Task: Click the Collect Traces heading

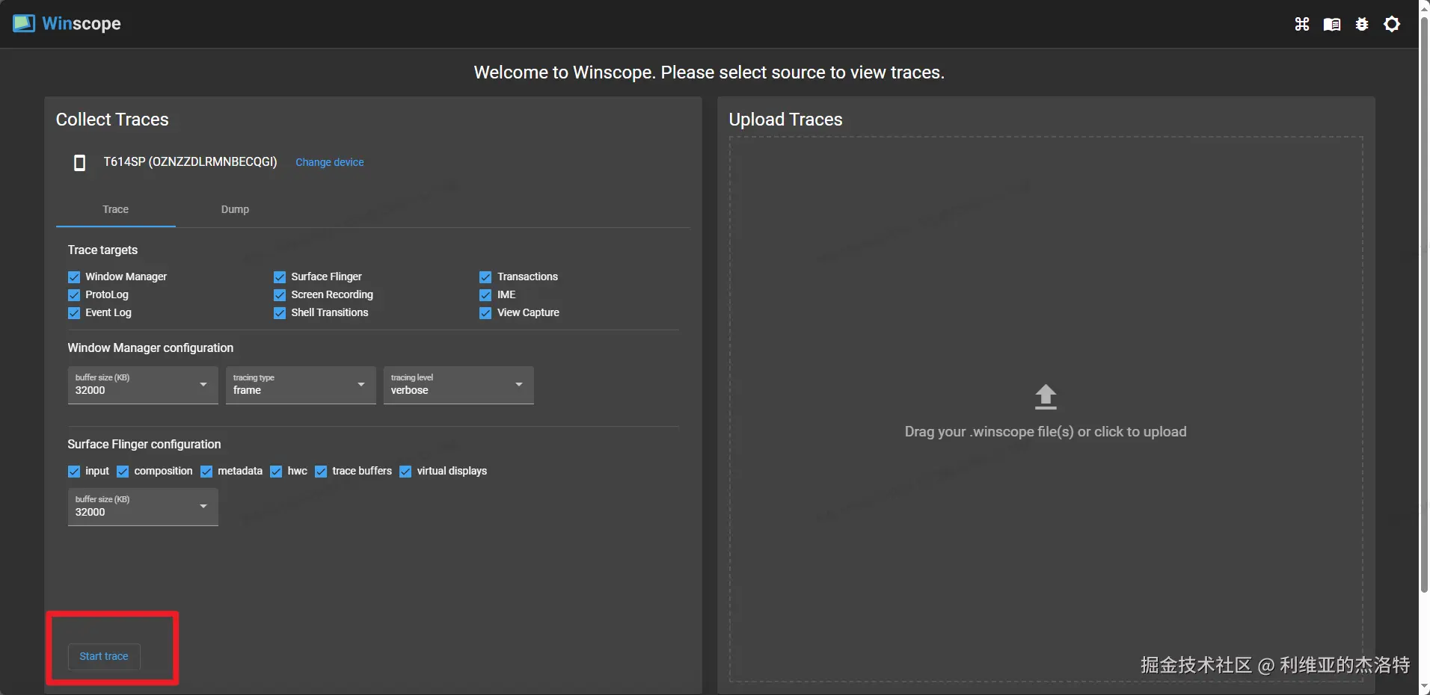Action: pyautogui.click(x=112, y=120)
